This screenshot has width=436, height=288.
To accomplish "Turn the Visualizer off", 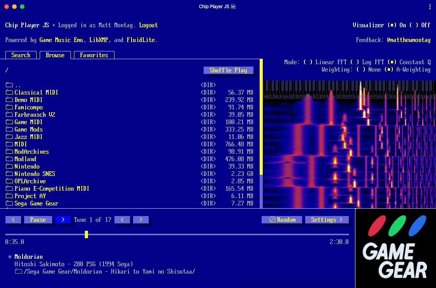I will point(414,25).
